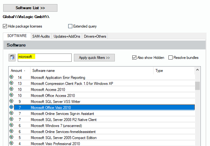Viewport: 210px width, 146px height.
Task: Switch to the SOFTWARE tab
Action: pyautogui.click(x=17, y=36)
